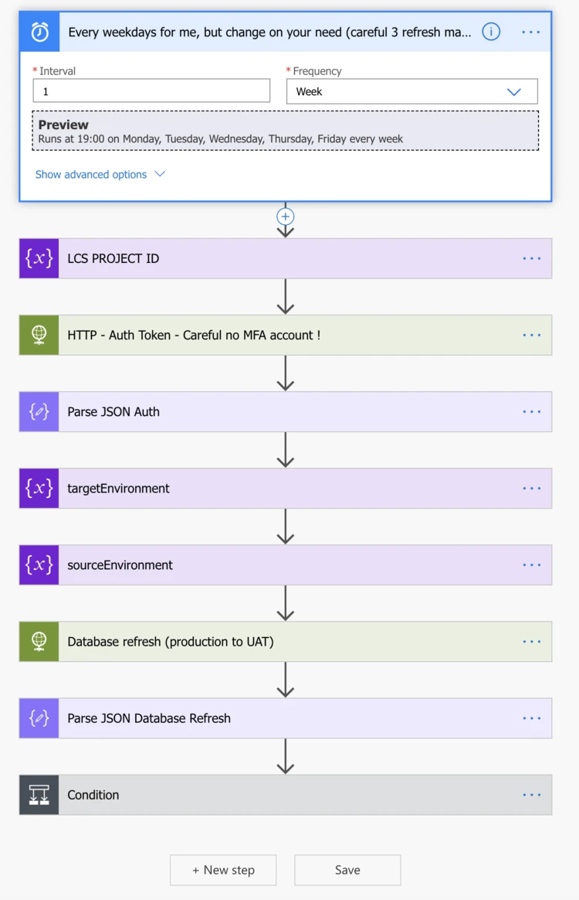Click the Database refresh HTTP globe icon
Image resolution: width=579 pixels, height=900 pixels.
click(x=39, y=641)
